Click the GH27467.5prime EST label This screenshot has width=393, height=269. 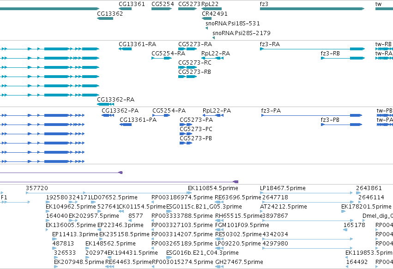point(239,263)
